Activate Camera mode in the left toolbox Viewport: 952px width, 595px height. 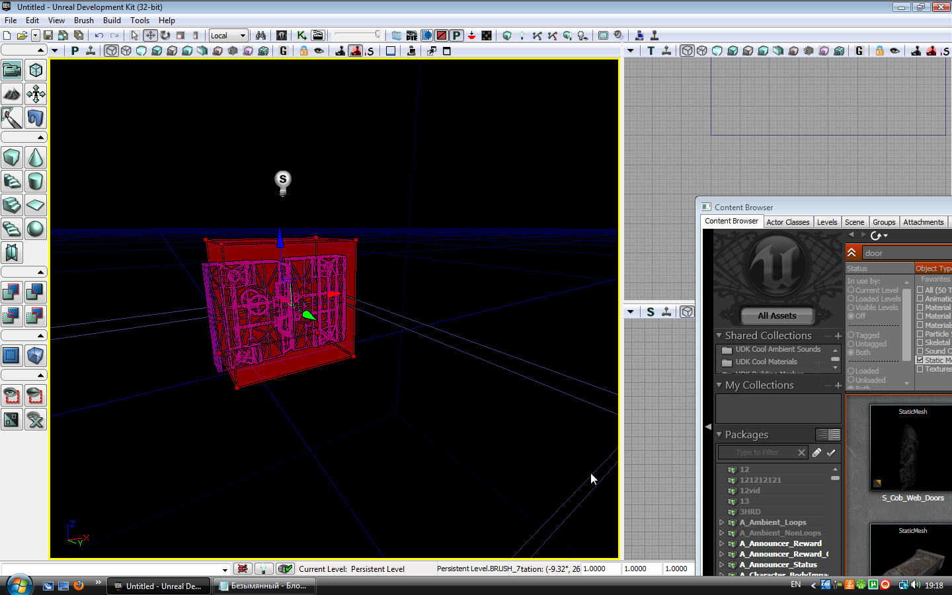pos(12,70)
